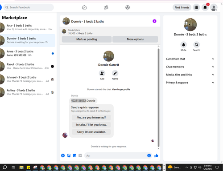Open Ishmael - 3 beds 2 baths conversation
223x171 pixels.
click(x=28, y=79)
